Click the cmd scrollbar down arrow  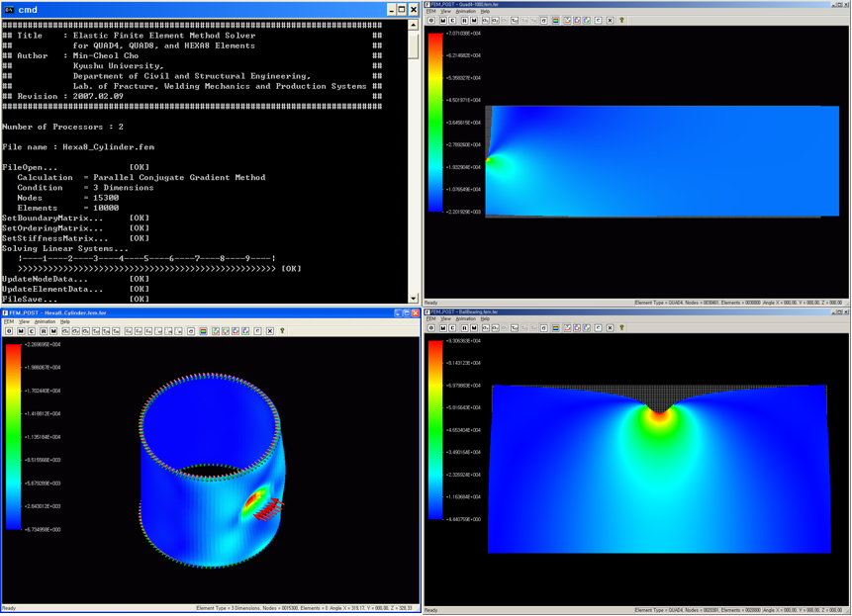click(x=414, y=298)
